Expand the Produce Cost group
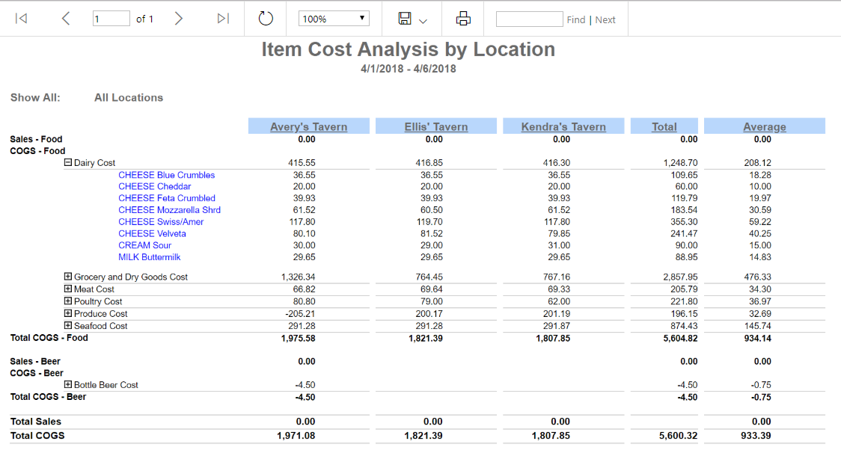 [68, 313]
